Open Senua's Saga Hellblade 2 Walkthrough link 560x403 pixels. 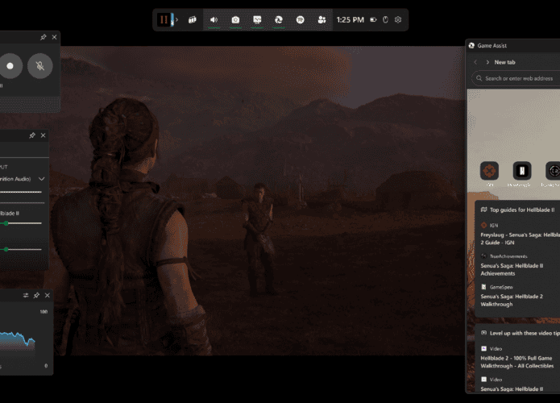(x=512, y=300)
